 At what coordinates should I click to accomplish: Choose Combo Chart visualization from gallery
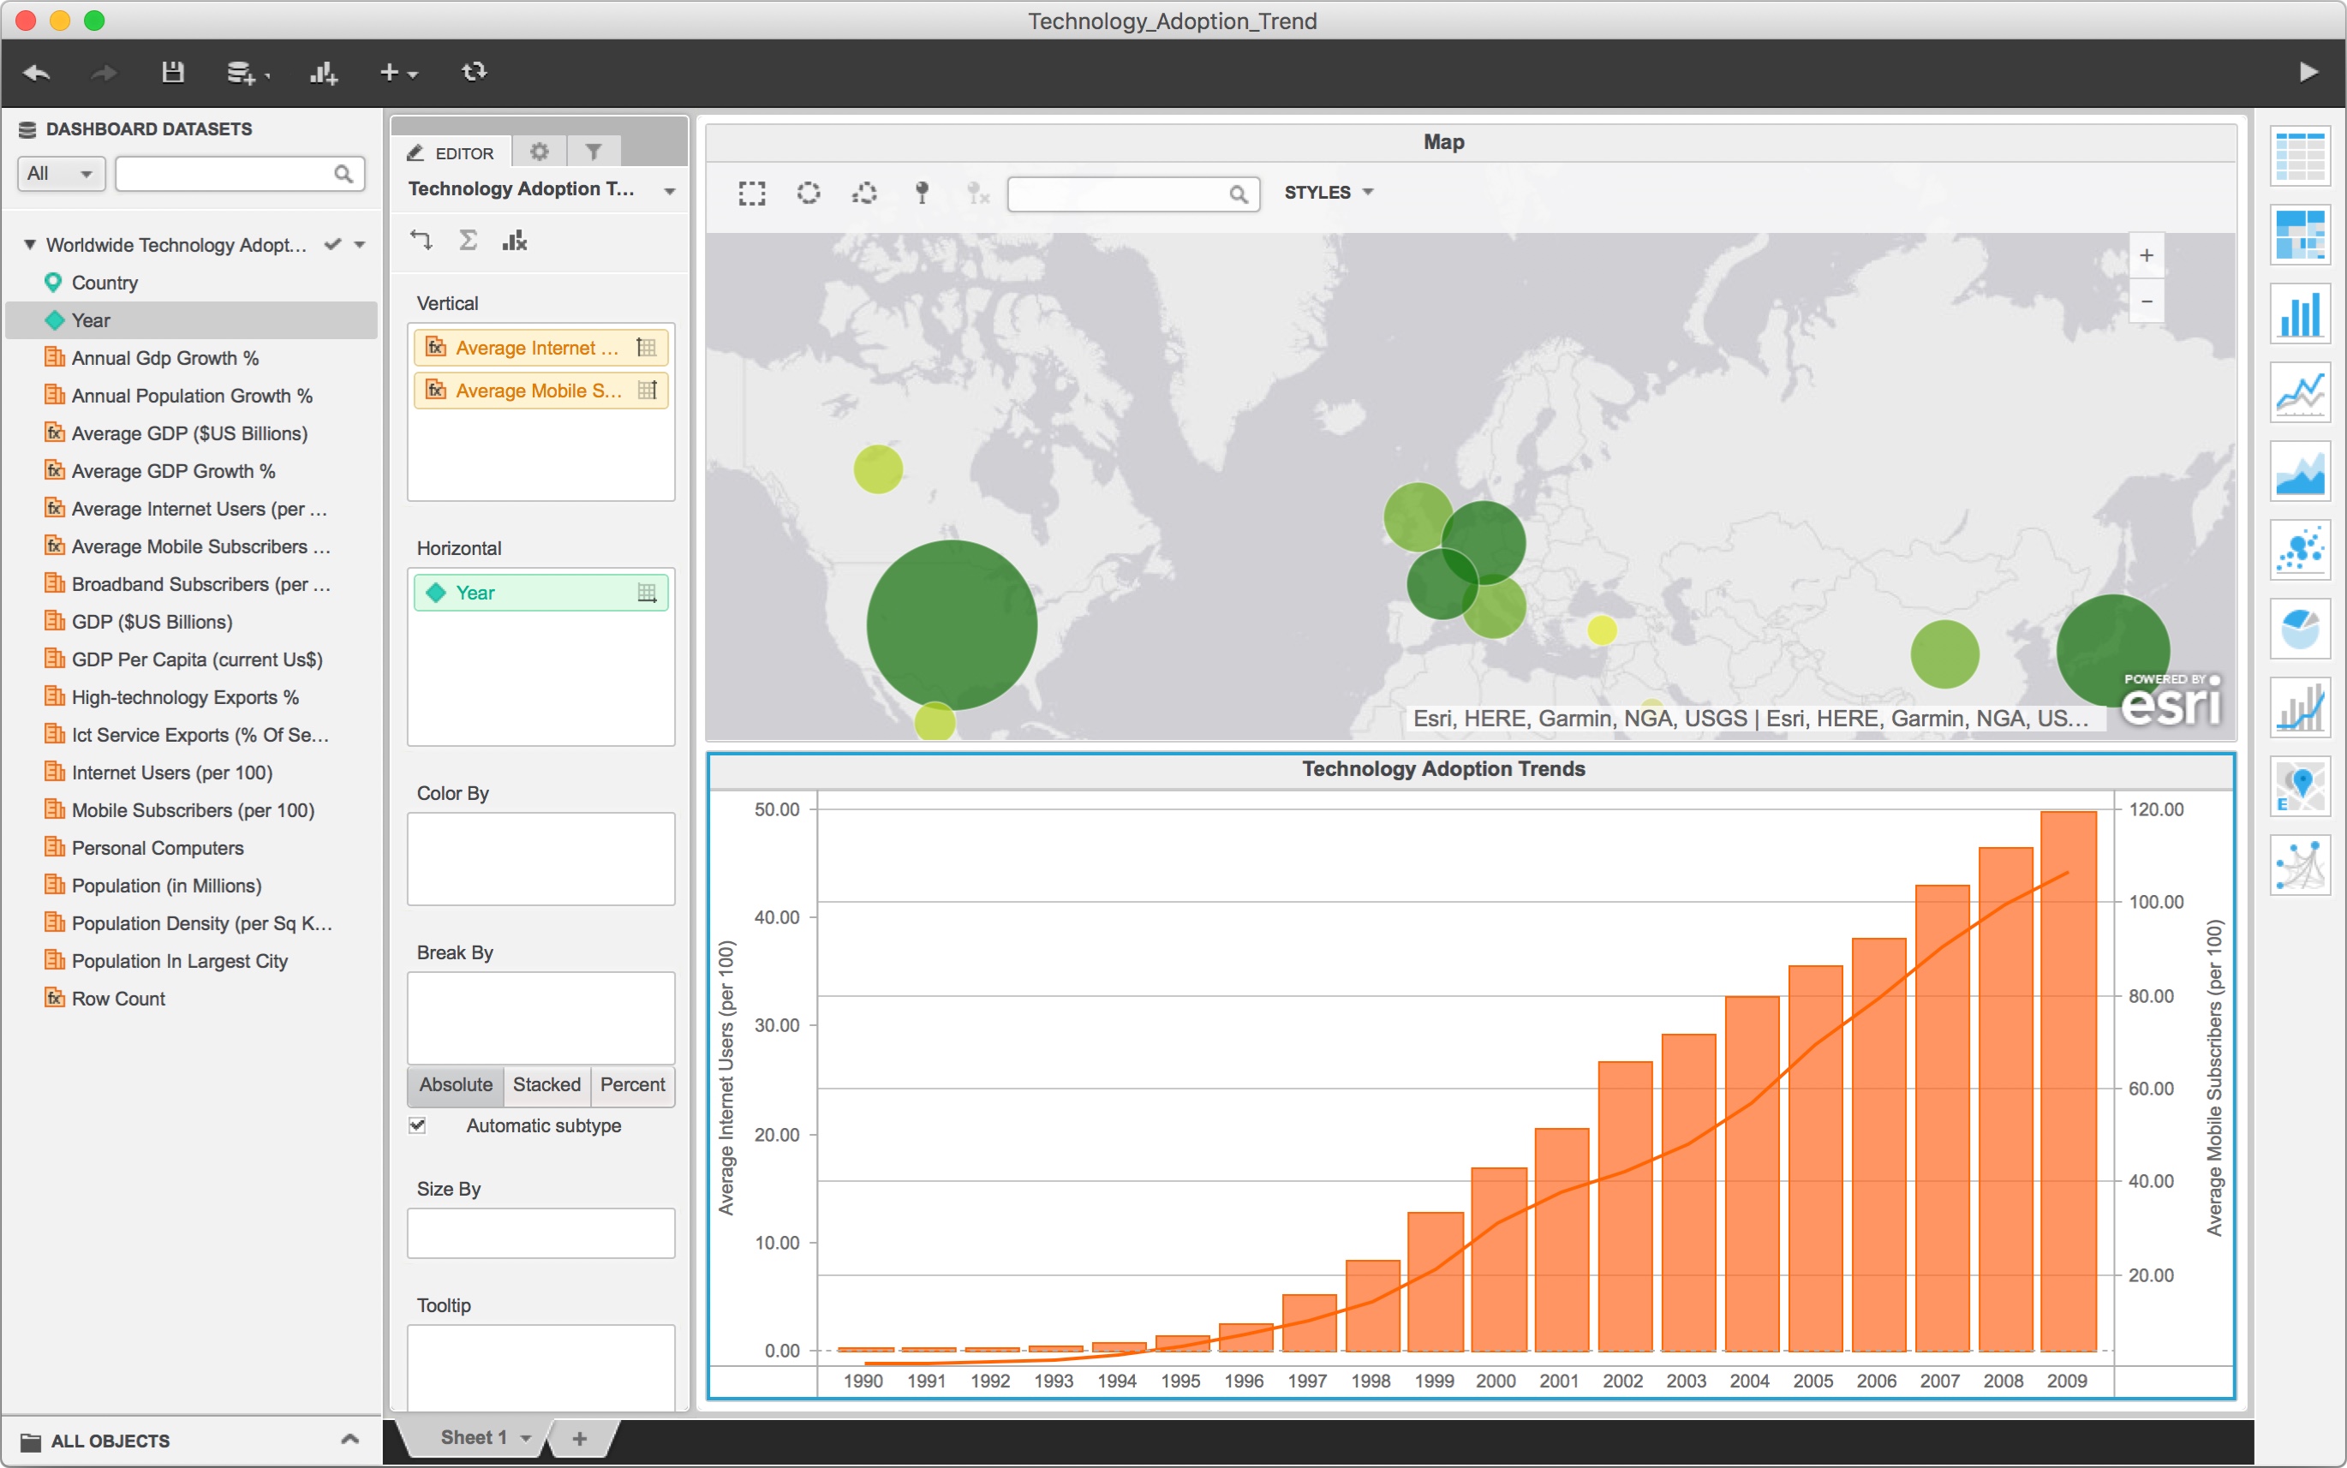[2299, 707]
